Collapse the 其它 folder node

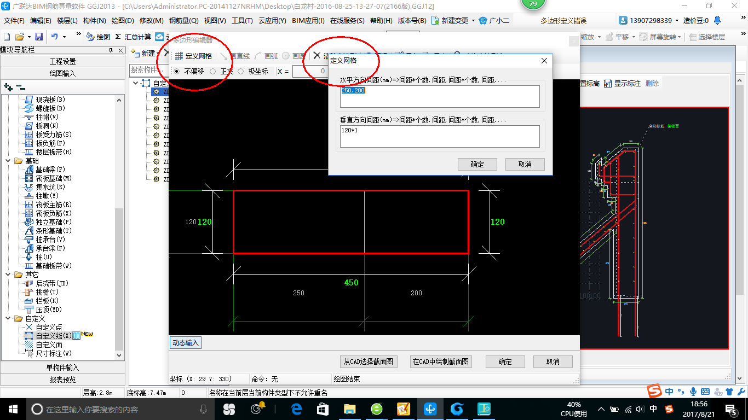tap(8, 275)
